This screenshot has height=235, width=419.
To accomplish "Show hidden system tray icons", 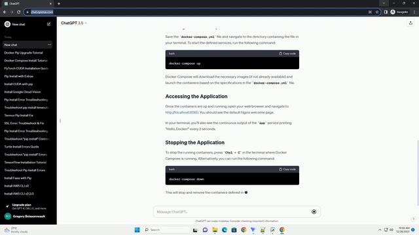I will [380, 230].
